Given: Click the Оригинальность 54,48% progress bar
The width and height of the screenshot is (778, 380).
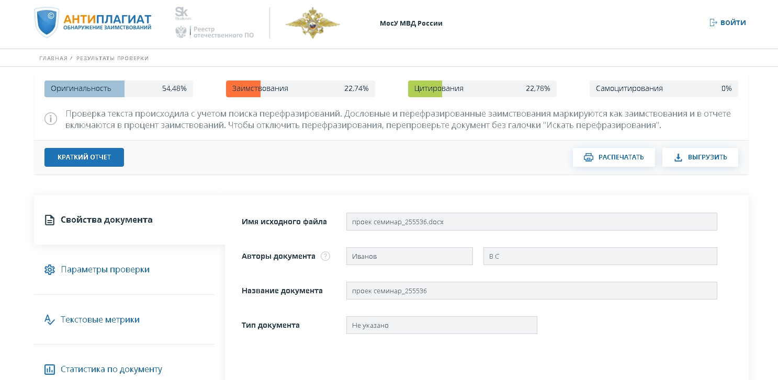Looking at the screenshot, I should 118,89.
